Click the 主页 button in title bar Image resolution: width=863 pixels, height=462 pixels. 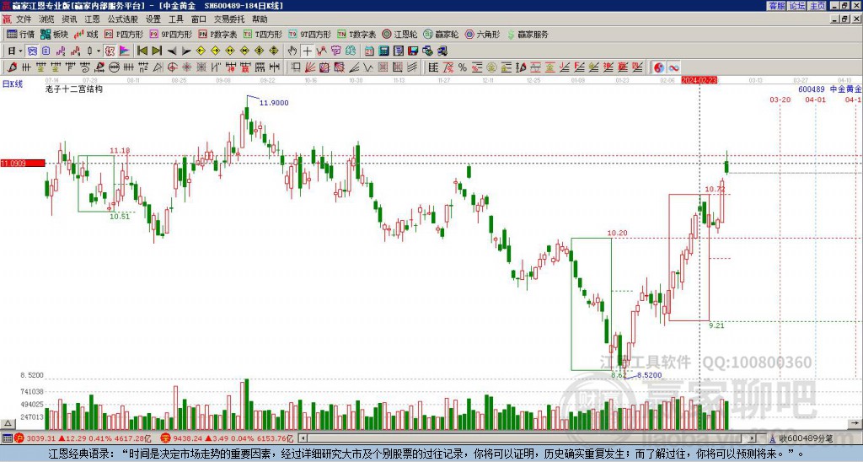pos(817,6)
